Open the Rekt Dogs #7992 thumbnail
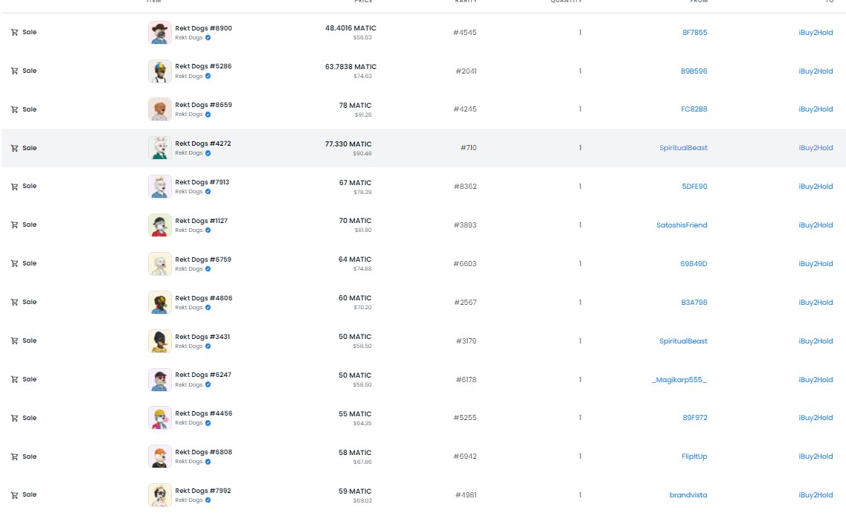Image resolution: width=846 pixels, height=513 pixels. 160,495
